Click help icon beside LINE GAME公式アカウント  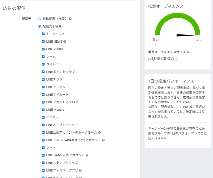(87, 155)
